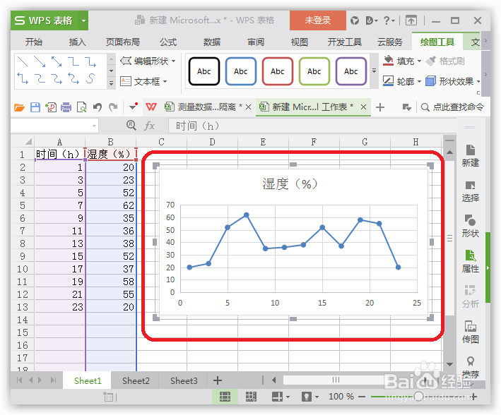Open the 页面布局 ribbon tab

click(123, 42)
